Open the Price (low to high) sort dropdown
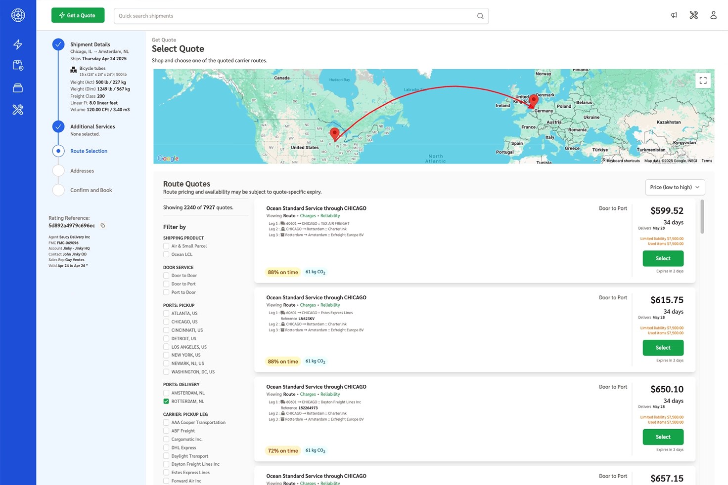728x485 pixels. 675,187
